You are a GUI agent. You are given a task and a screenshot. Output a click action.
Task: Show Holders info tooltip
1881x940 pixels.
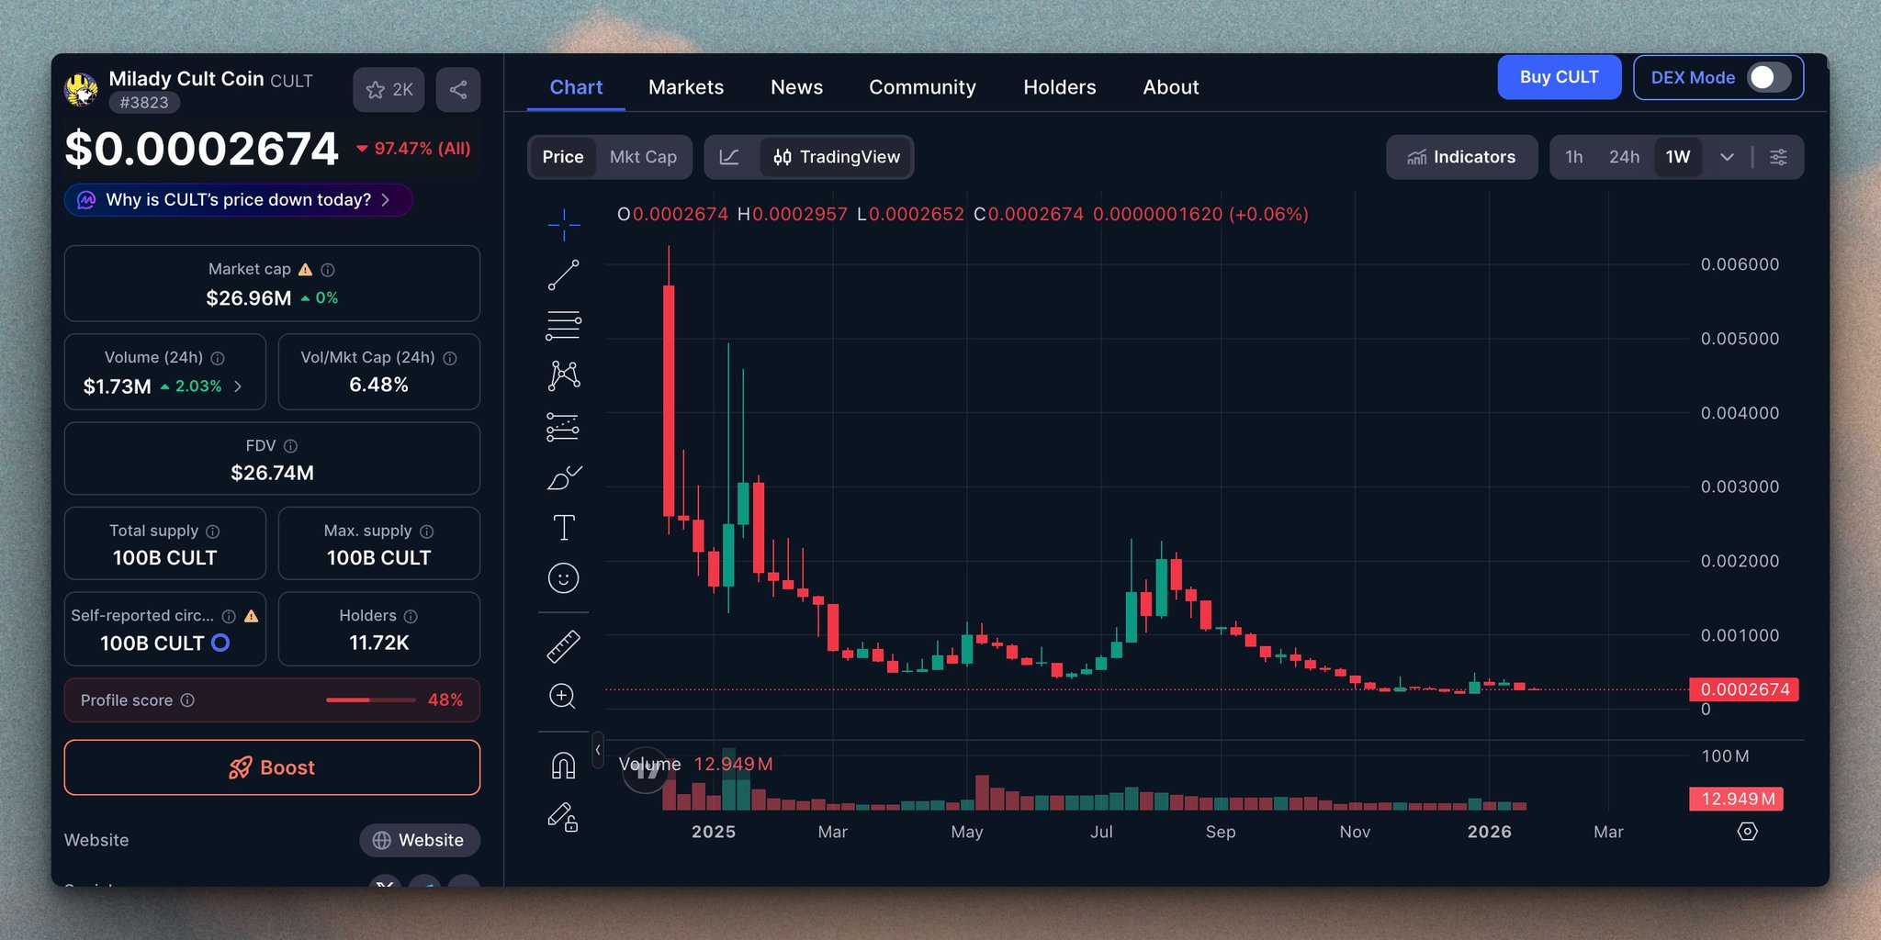pyautogui.click(x=411, y=616)
